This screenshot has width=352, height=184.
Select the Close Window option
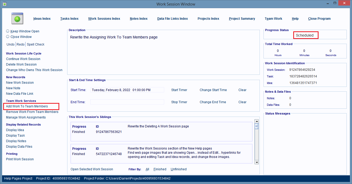point(8,37)
